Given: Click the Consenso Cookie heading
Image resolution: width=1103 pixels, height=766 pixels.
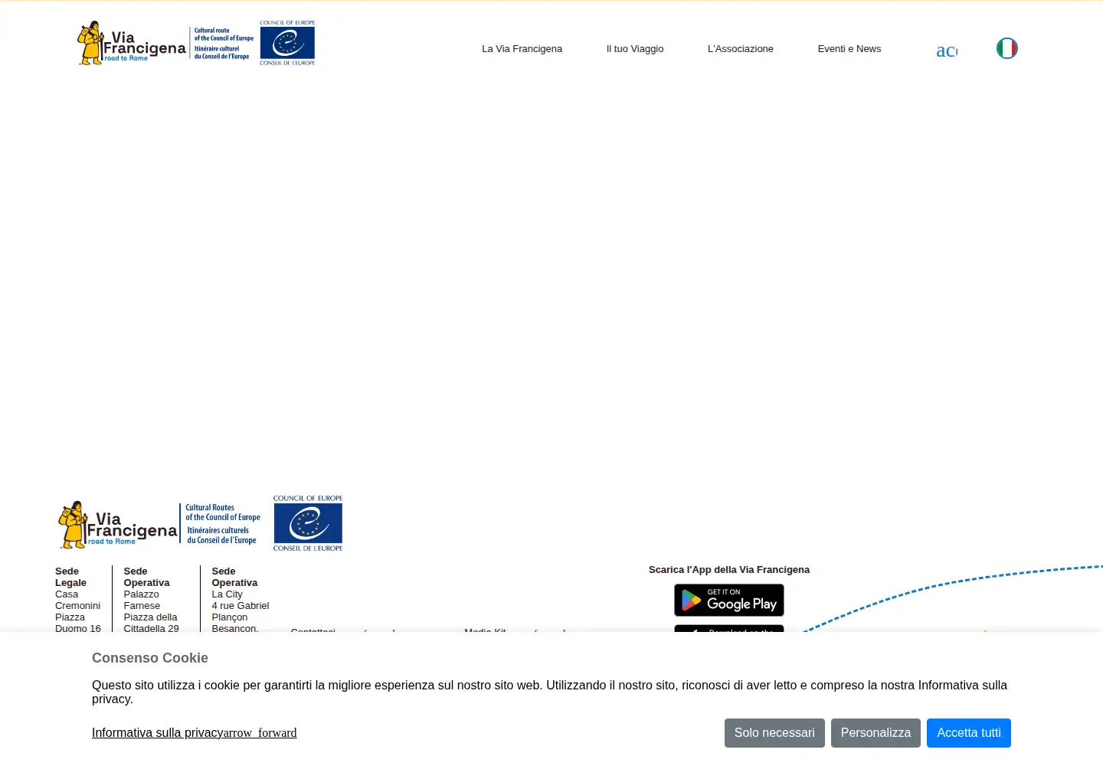Looking at the screenshot, I should [x=150, y=658].
